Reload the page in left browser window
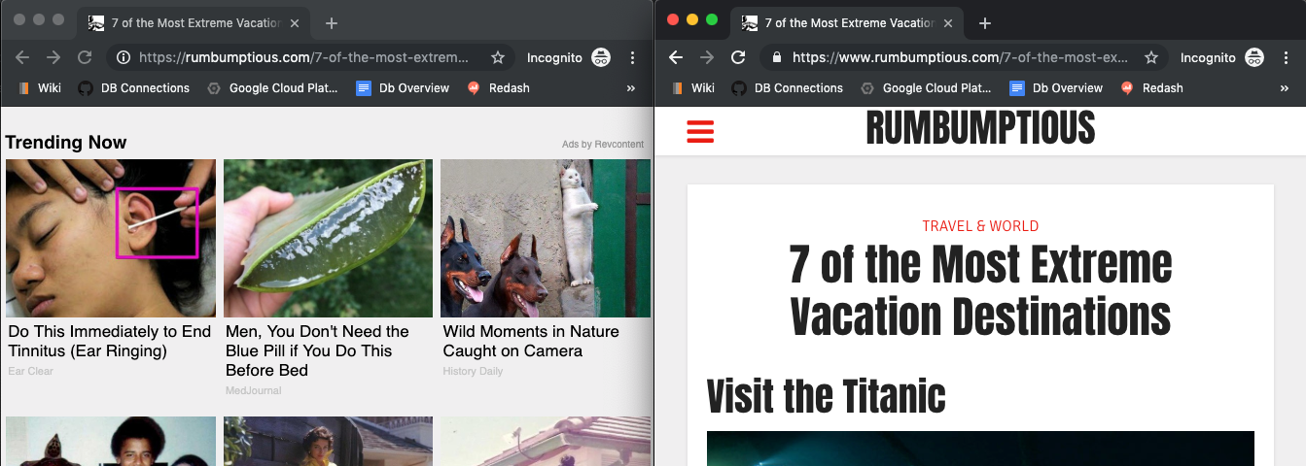This screenshot has width=1306, height=466. click(x=85, y=57)
